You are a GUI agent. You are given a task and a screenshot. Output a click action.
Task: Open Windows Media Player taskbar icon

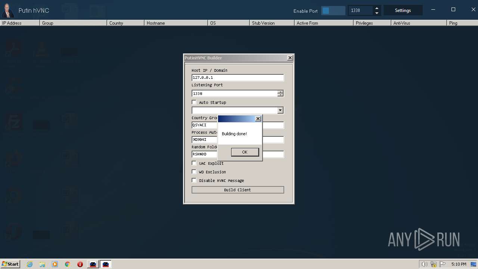[55, 264]
